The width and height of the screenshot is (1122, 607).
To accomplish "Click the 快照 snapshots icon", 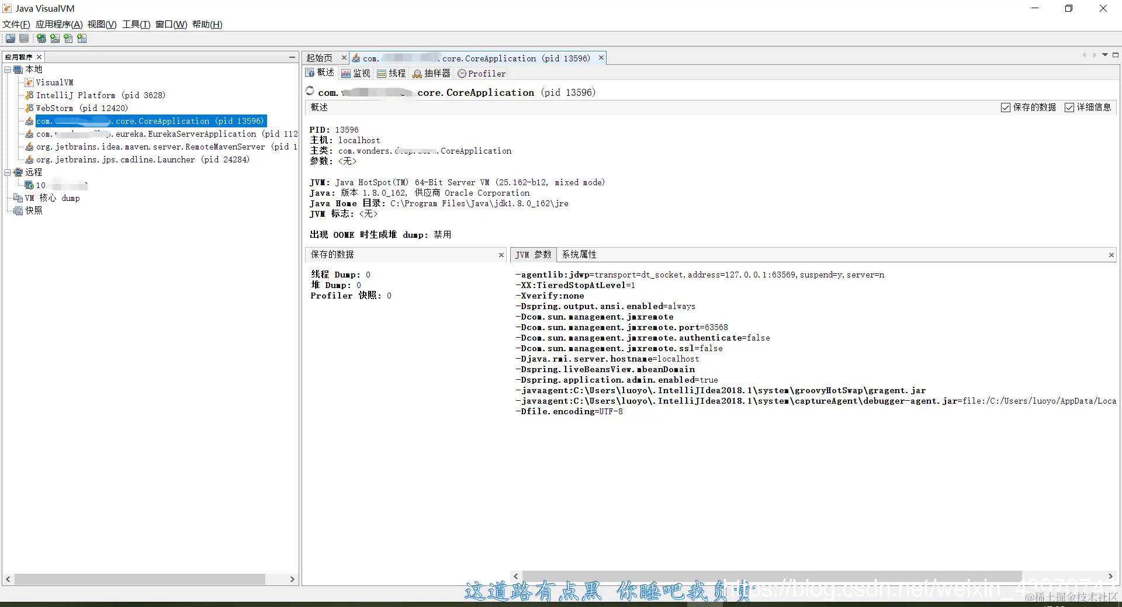I will (x=18, y=211).
